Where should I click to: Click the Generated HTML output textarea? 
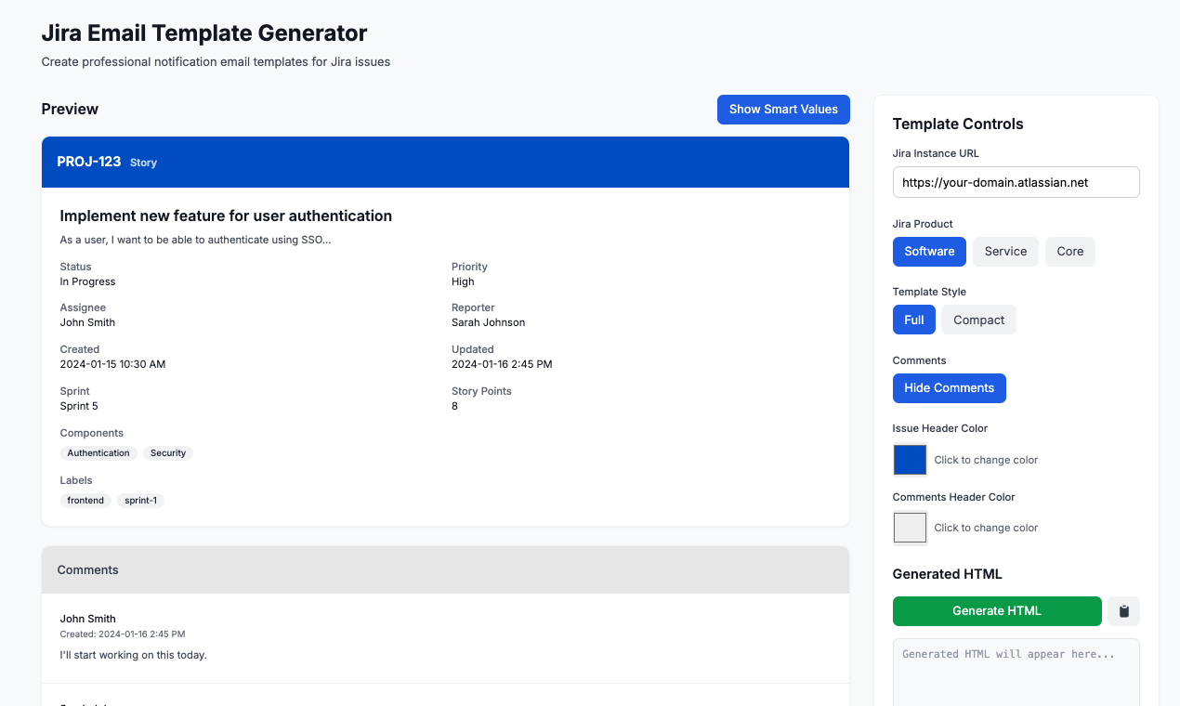[1016, 672]
